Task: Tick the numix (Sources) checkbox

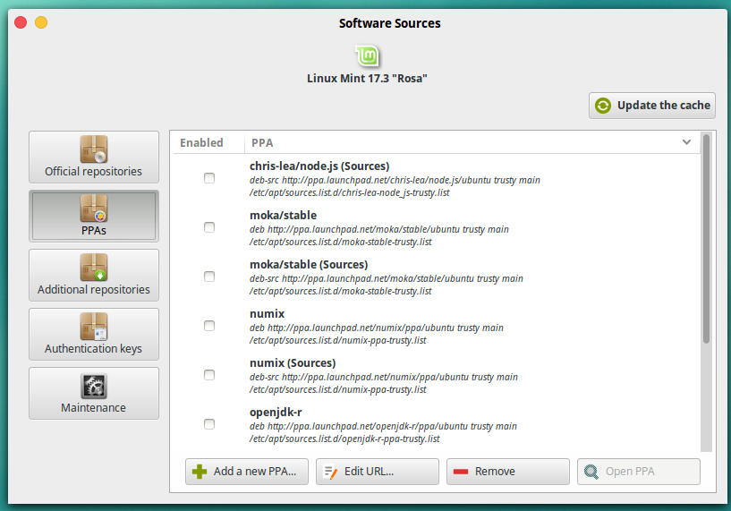Action: [x=209, y=375]
